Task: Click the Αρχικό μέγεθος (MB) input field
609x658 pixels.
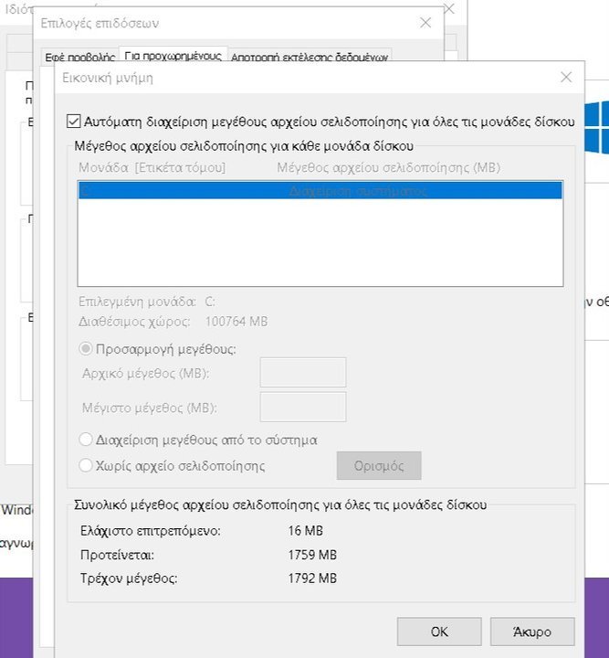Action: (x=303, y=372)
